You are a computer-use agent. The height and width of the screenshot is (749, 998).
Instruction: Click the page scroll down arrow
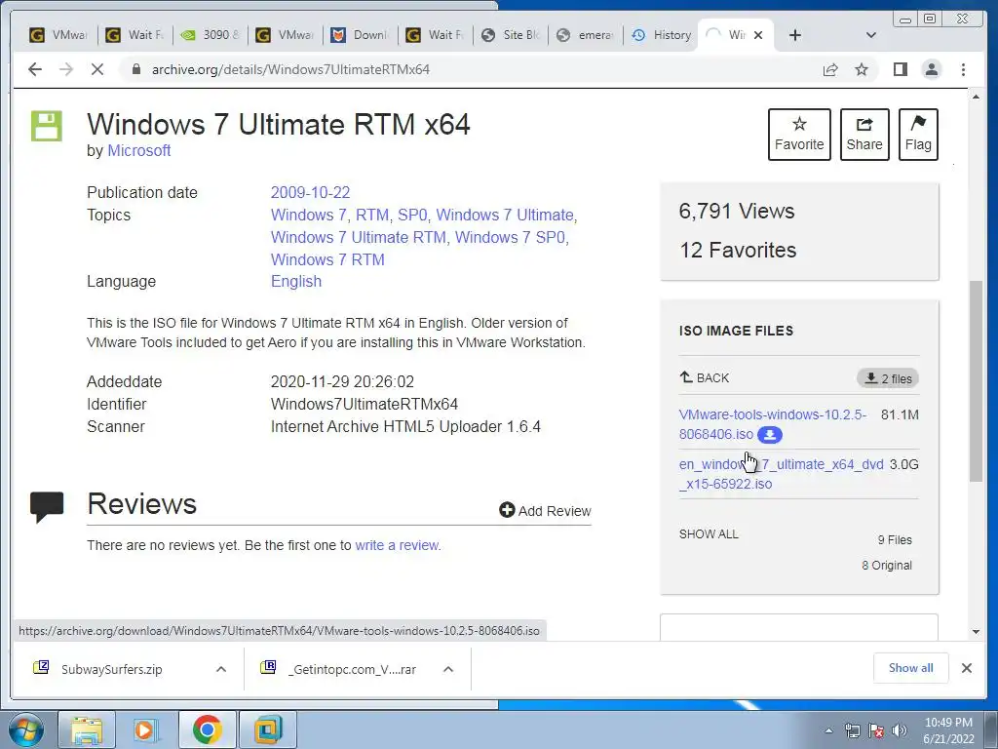[976, 632]
